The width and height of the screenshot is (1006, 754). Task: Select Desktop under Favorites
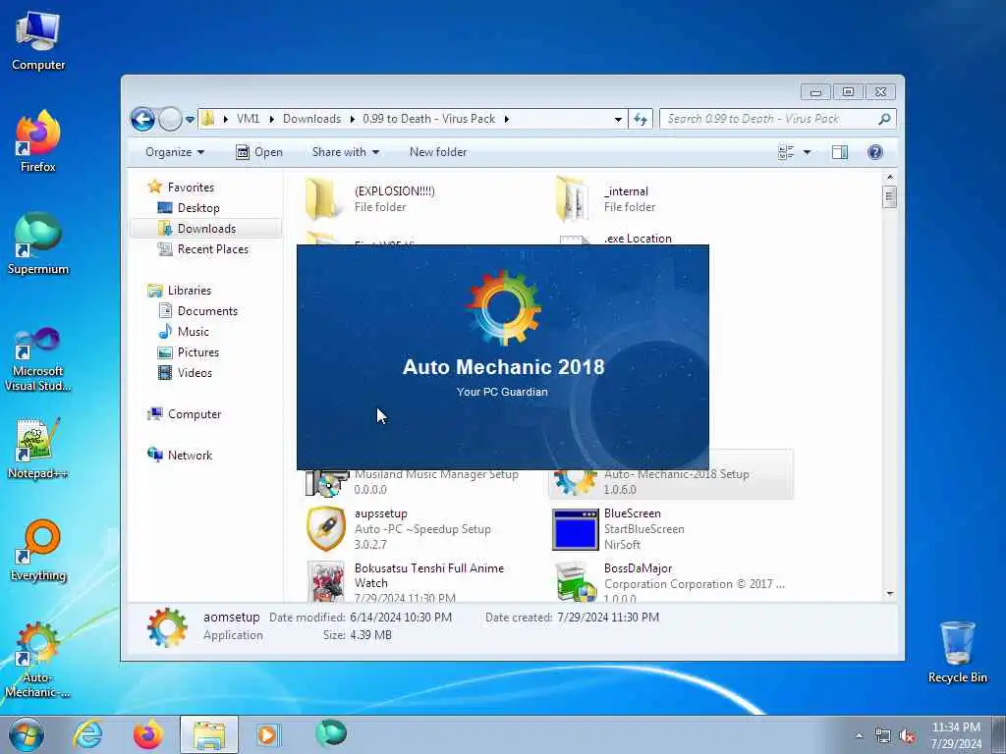pyautogui.click(x=198, y=208)
